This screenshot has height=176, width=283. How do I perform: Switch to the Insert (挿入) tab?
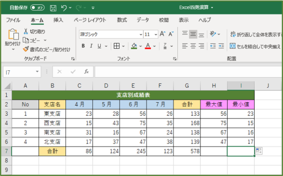(x=58, y=20)
